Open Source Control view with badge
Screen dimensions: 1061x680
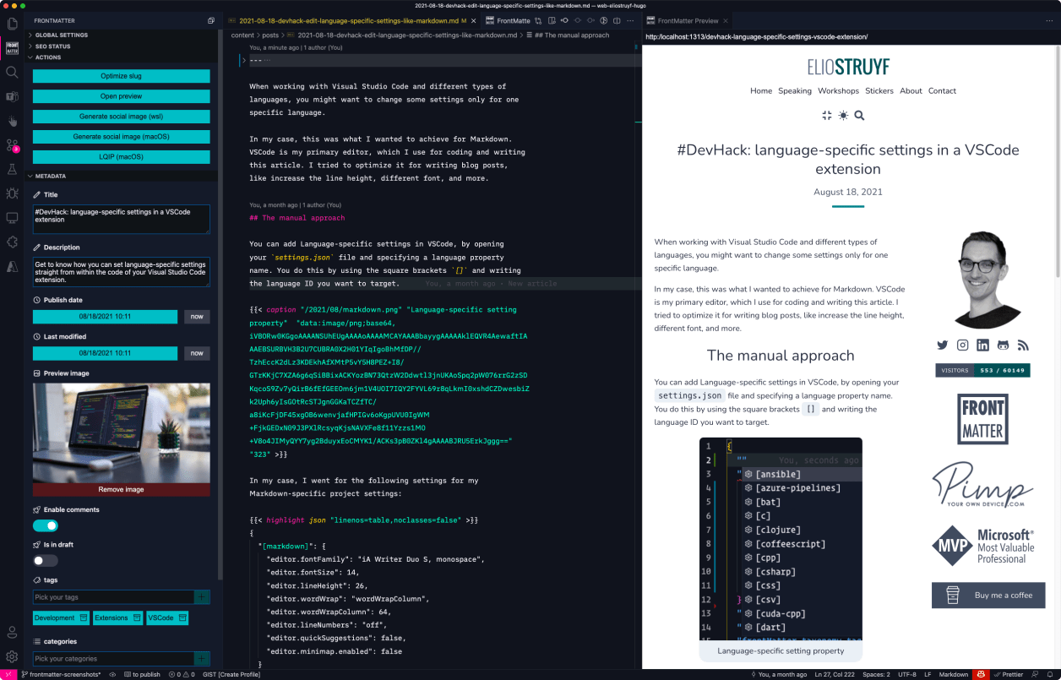(12, 145)
